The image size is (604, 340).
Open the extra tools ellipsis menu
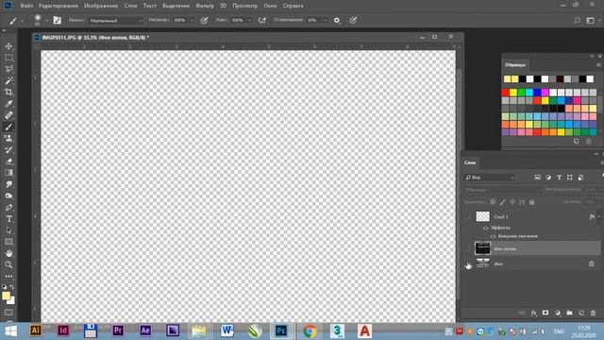coord(8,276)
